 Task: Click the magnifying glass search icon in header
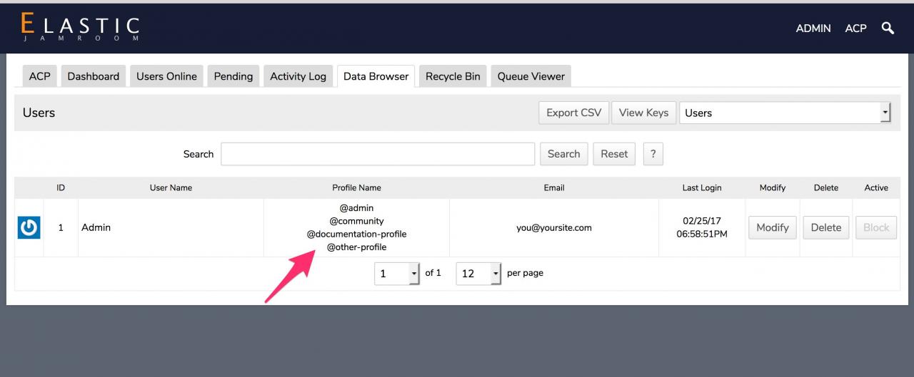(x=888, y=29)
